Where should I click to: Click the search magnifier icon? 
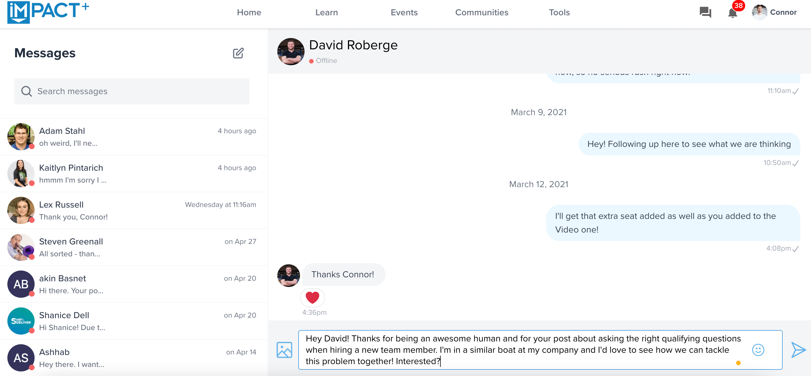click(26, 91)
